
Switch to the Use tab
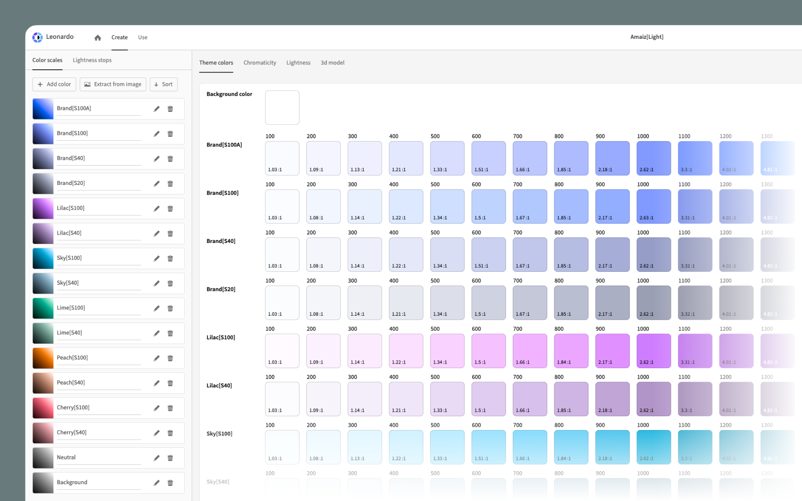pyautogui.click(x=143, y=37)
